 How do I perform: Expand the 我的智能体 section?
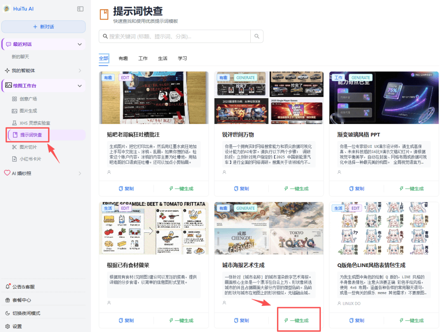(80, 71)
